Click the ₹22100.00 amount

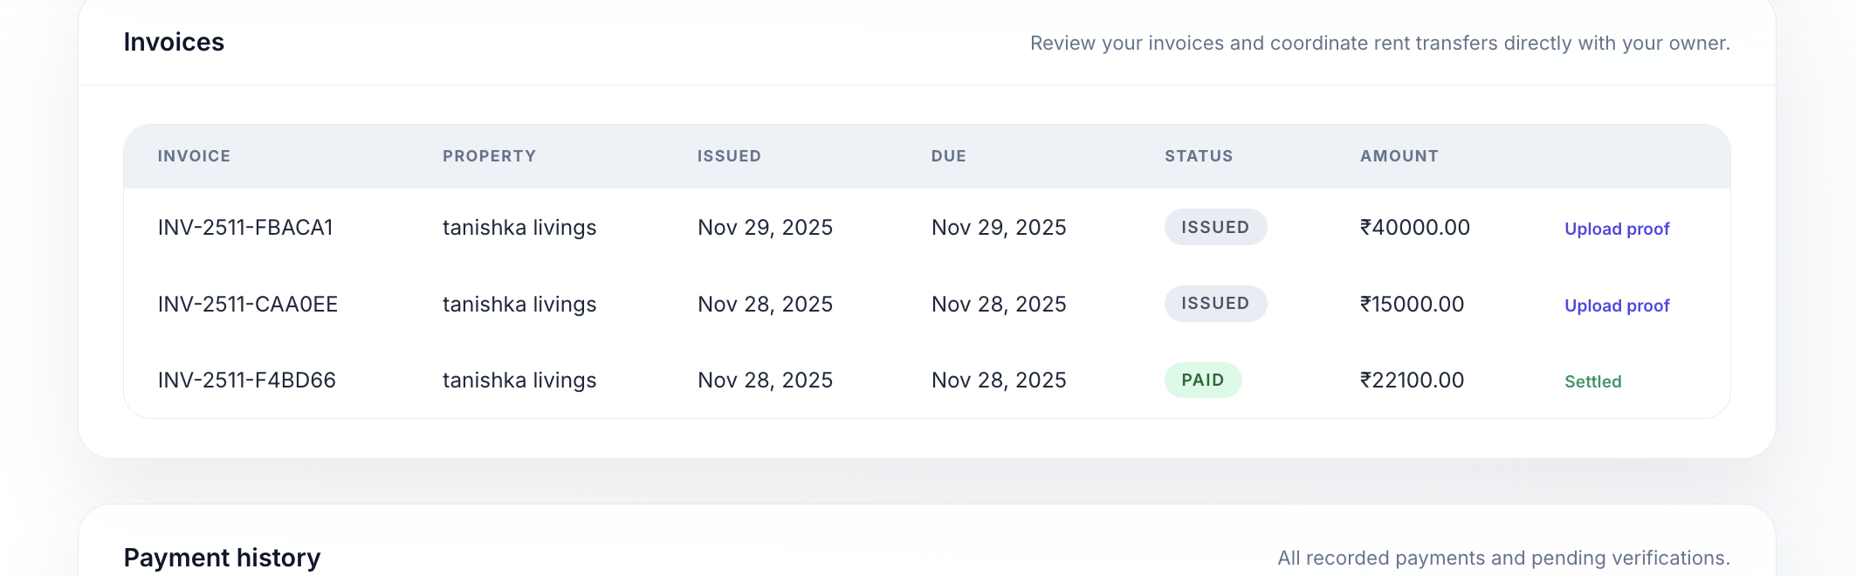coord(1412,381)
